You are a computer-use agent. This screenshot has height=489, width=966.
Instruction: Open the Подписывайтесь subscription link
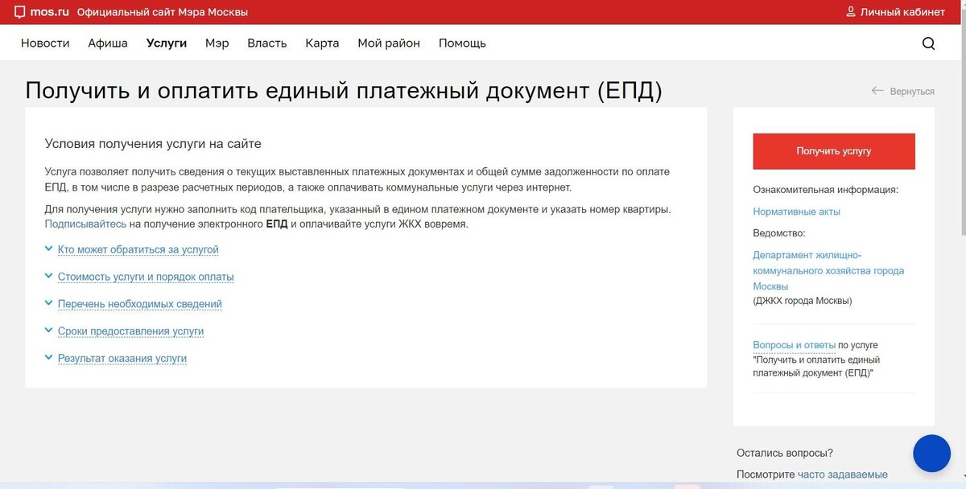[x=85, y=224]
